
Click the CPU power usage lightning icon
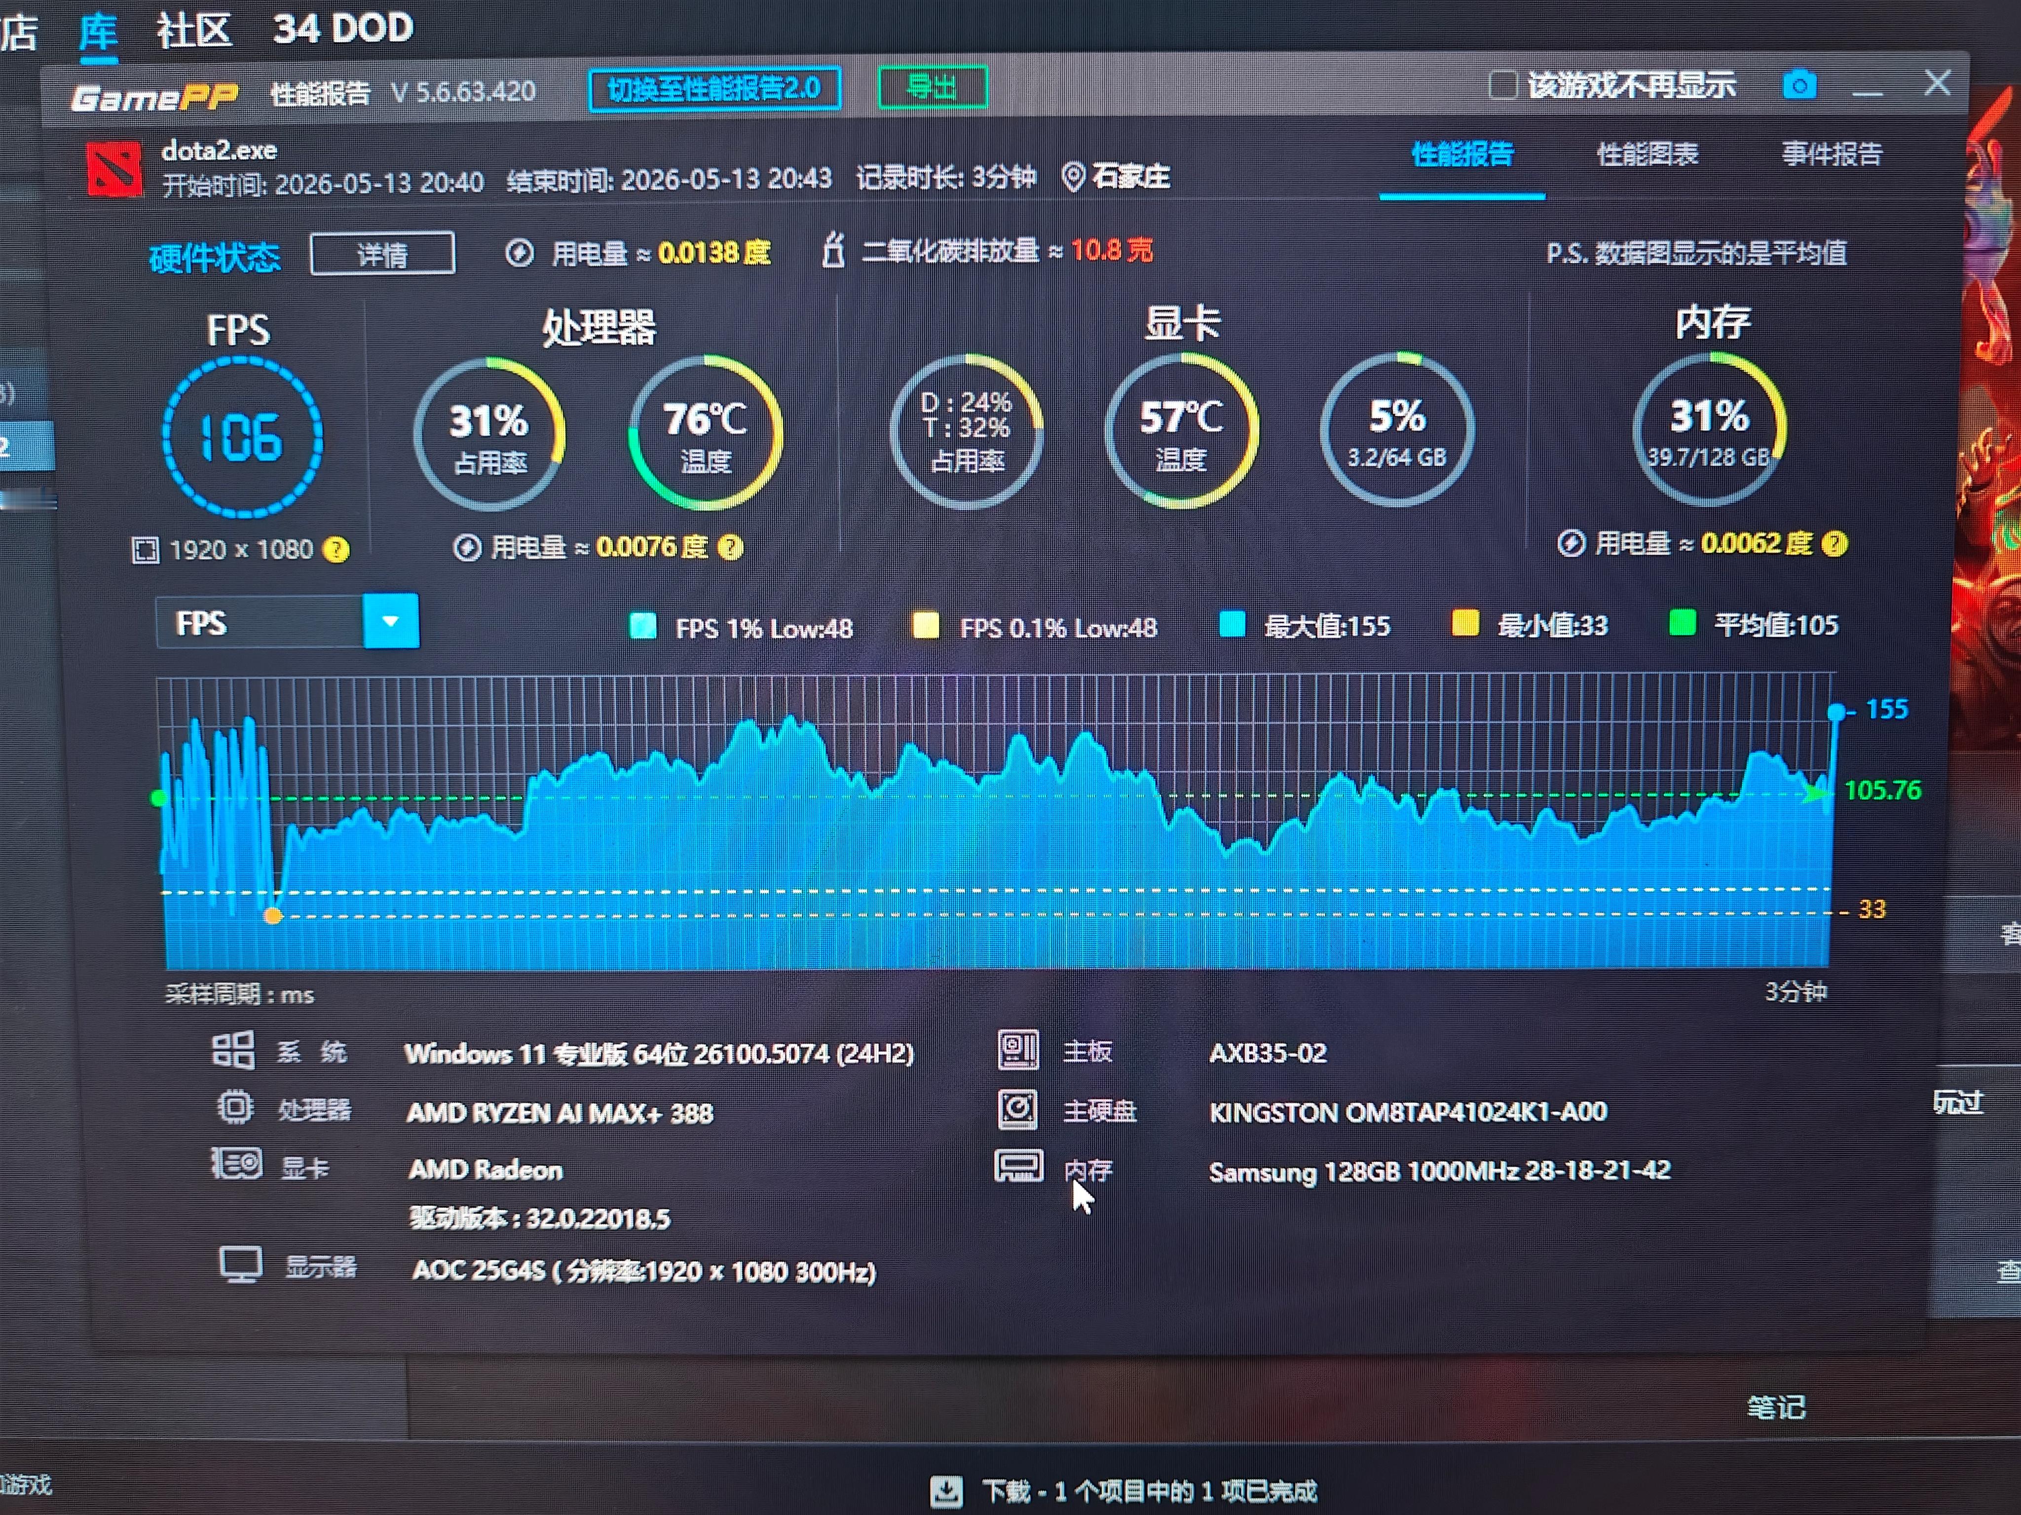click(467, 547)
